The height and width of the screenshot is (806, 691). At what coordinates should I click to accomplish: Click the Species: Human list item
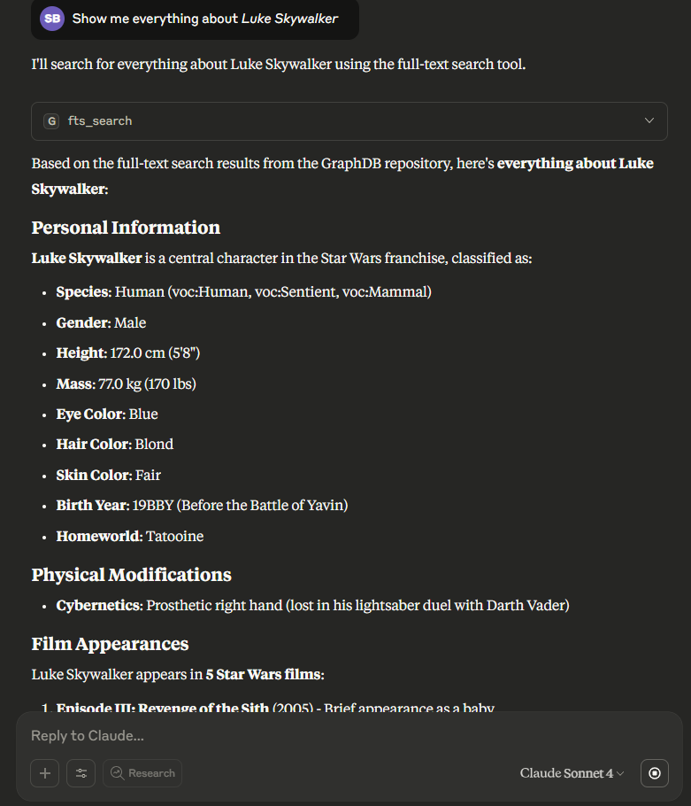point(244,292)
